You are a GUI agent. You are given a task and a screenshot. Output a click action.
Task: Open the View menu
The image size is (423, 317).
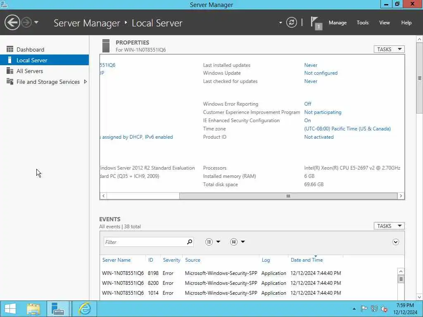coord(385,23)
